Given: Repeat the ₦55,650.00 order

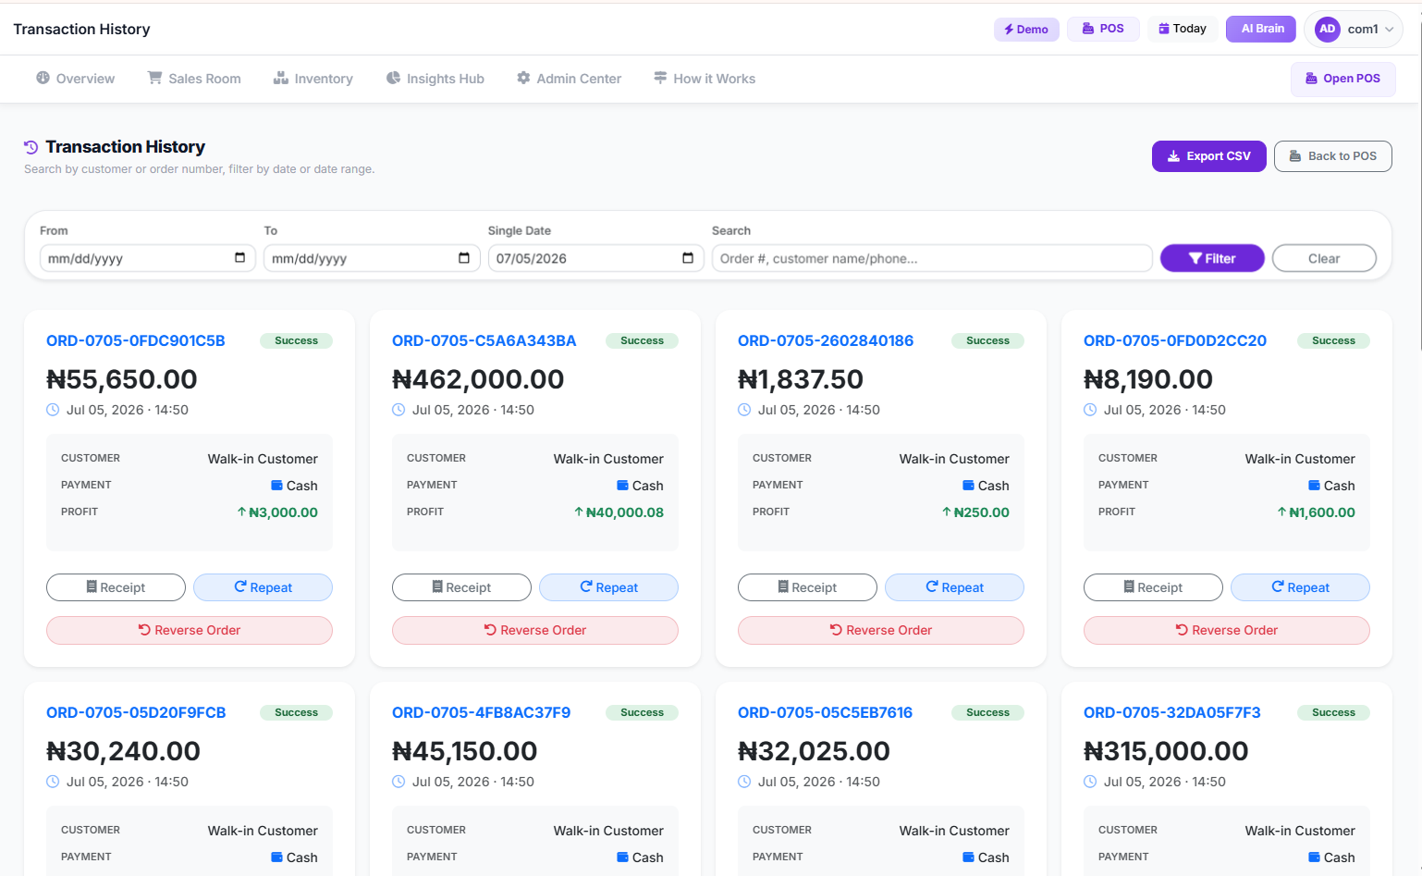Looking at the screenshot, I should coord(263,587).
